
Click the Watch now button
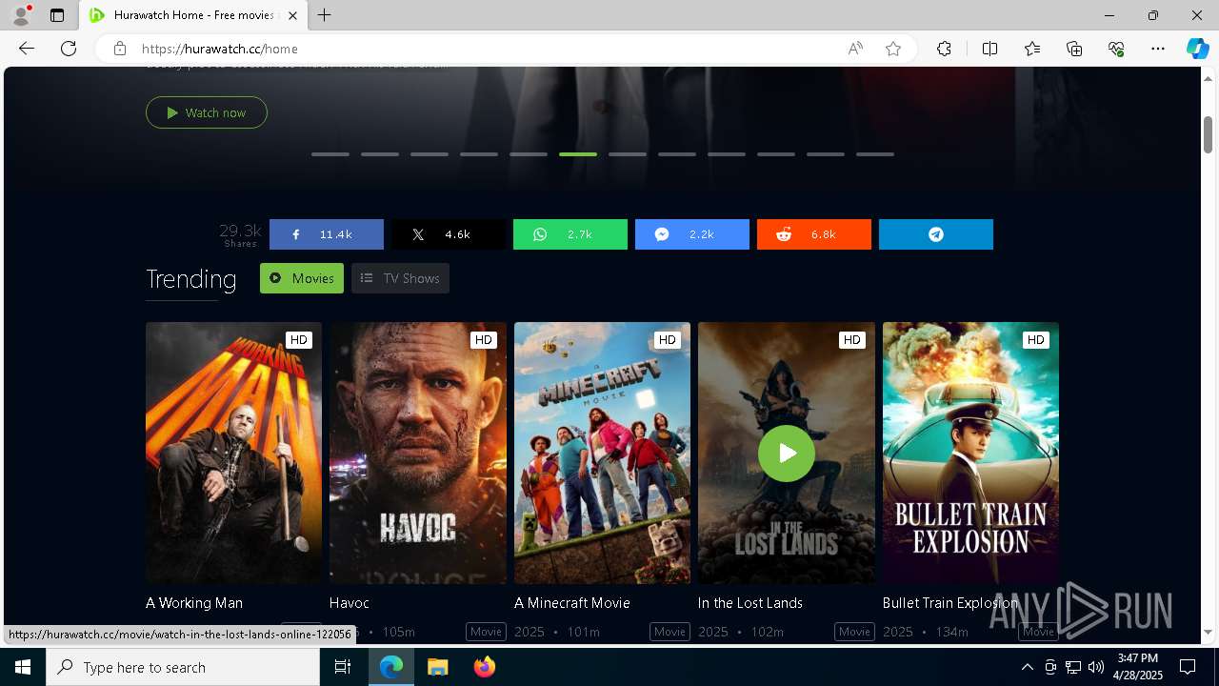207,112
